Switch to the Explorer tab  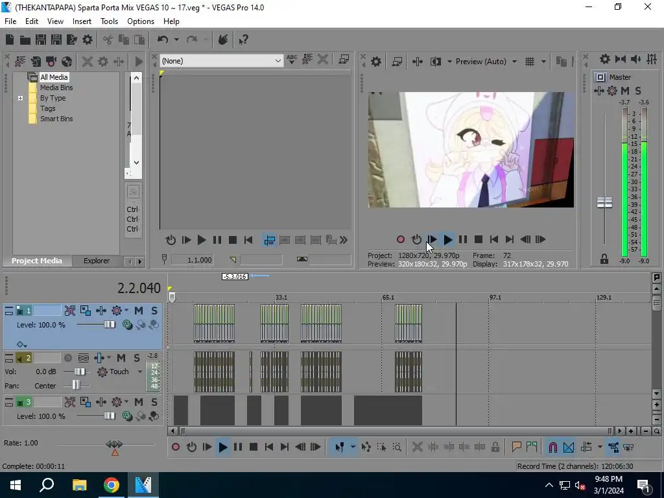pos(96,261)
